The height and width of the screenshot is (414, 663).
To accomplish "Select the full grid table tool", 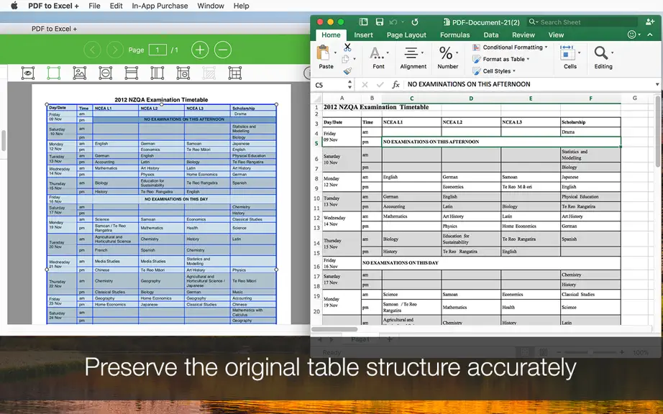I will [235, 73].
